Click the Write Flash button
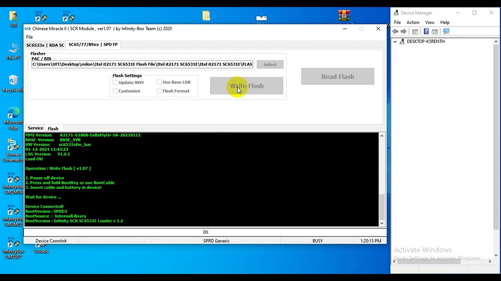Screen dimensions: 501x281 [247, 86]
